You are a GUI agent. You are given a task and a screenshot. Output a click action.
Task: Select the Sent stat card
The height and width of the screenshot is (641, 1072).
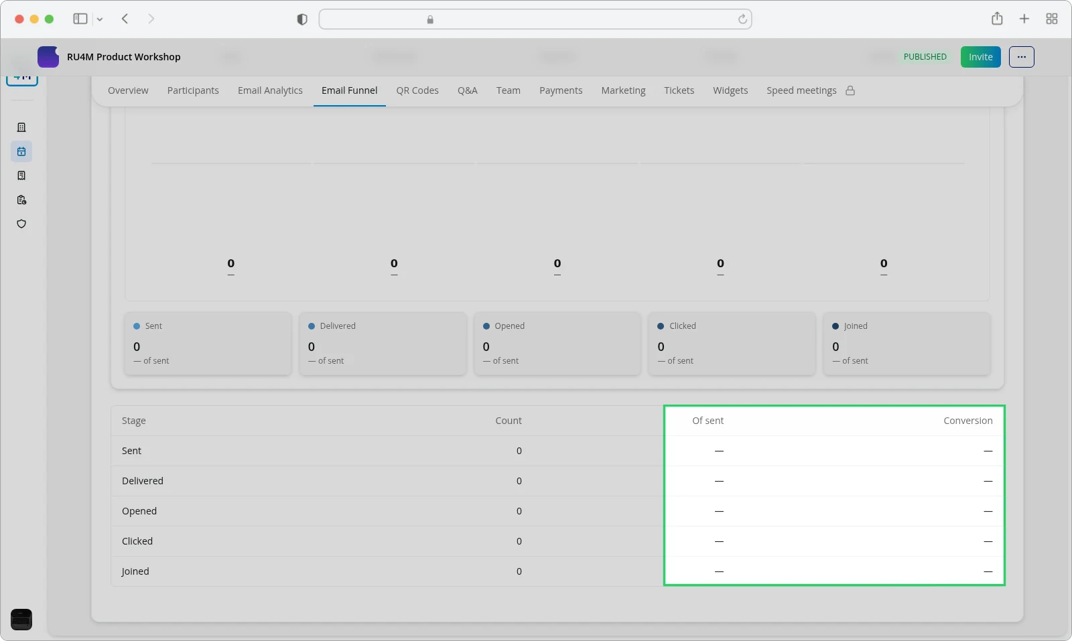tap(208, 344)
